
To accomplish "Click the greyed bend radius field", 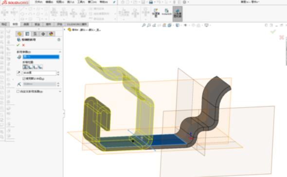I will coord(39,84).
